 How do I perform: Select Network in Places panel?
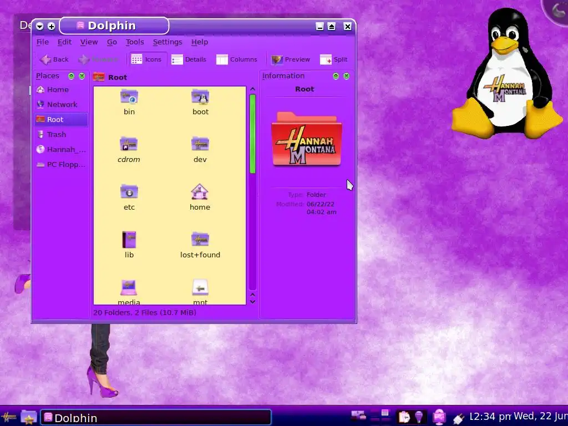(61, 104)
